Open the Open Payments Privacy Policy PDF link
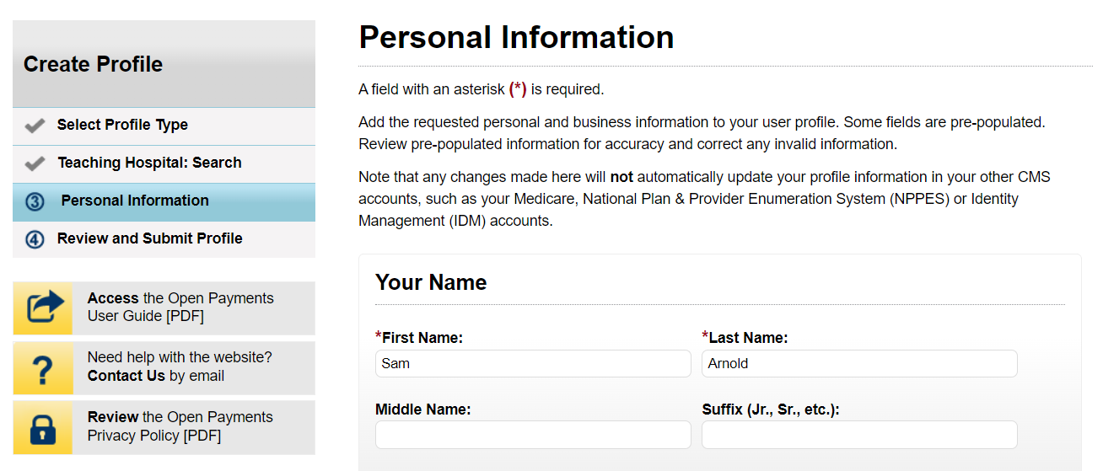 (x=180, y=426)
